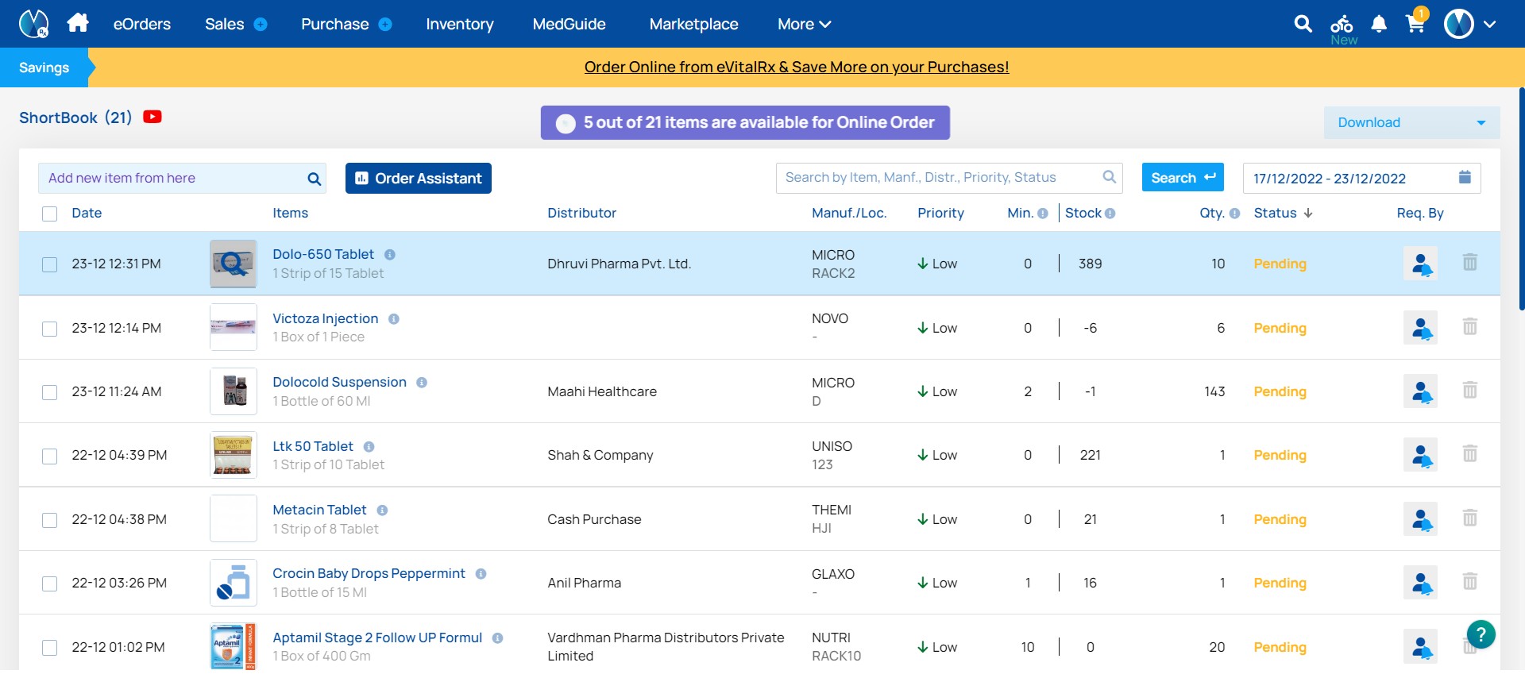Open the MedGuide menu
The image size is (1525, 678).
coord(569,25)
